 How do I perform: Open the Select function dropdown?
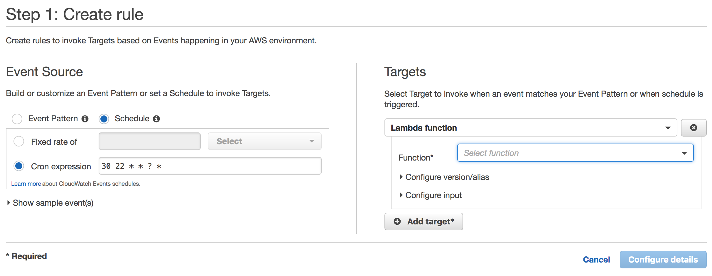tap(575, 153)
